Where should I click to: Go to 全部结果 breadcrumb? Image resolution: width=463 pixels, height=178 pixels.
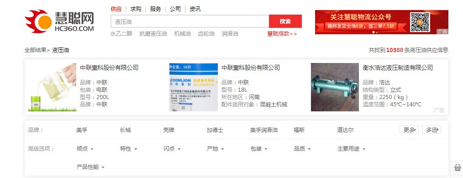point(36,50)
